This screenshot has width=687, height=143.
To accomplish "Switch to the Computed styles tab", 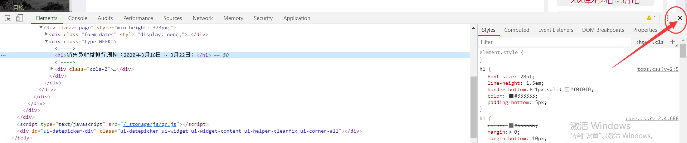I will 516,30.
